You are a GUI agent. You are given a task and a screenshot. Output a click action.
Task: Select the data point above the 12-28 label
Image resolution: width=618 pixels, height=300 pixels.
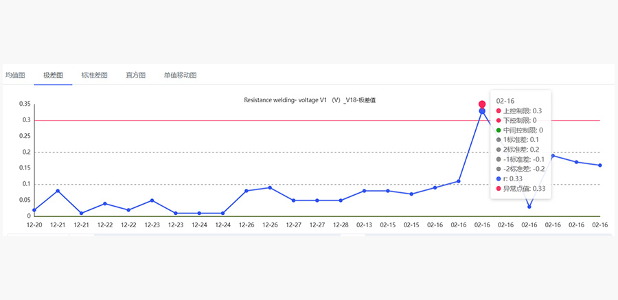click(x=341, y=200)
